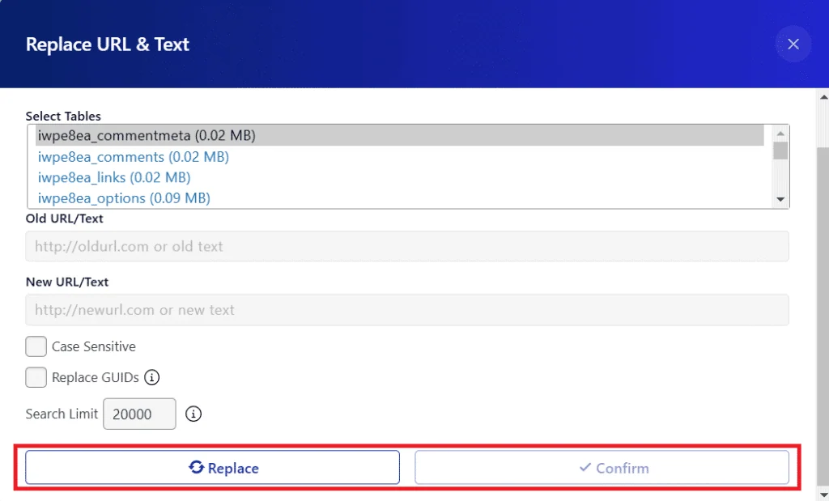Click into the New URL/Text field
This screenshot has height=501, width=829.
(407, 310)
